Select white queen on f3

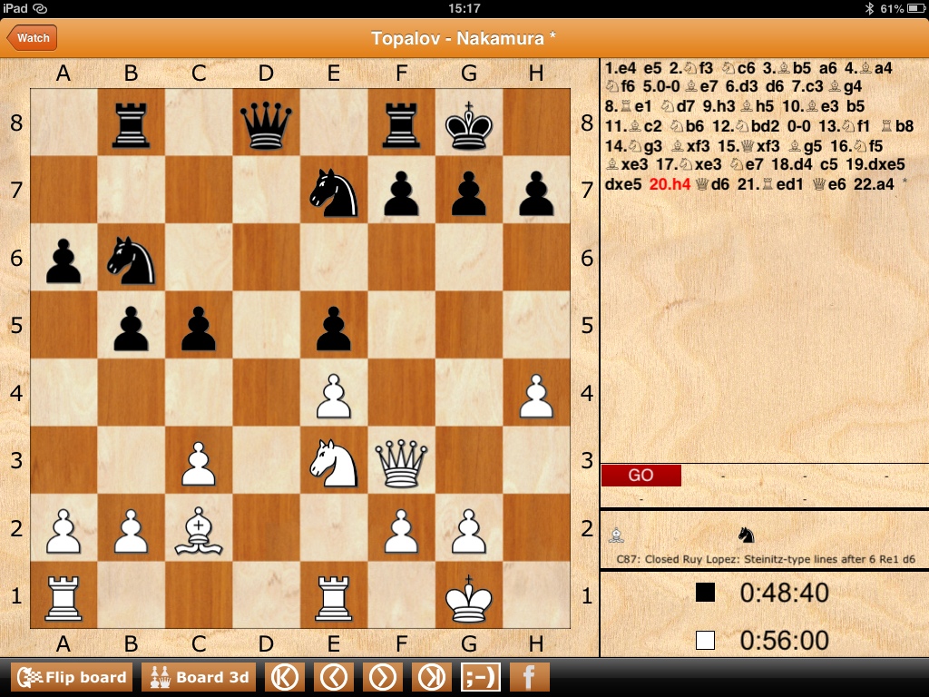(x=401, y=461)
